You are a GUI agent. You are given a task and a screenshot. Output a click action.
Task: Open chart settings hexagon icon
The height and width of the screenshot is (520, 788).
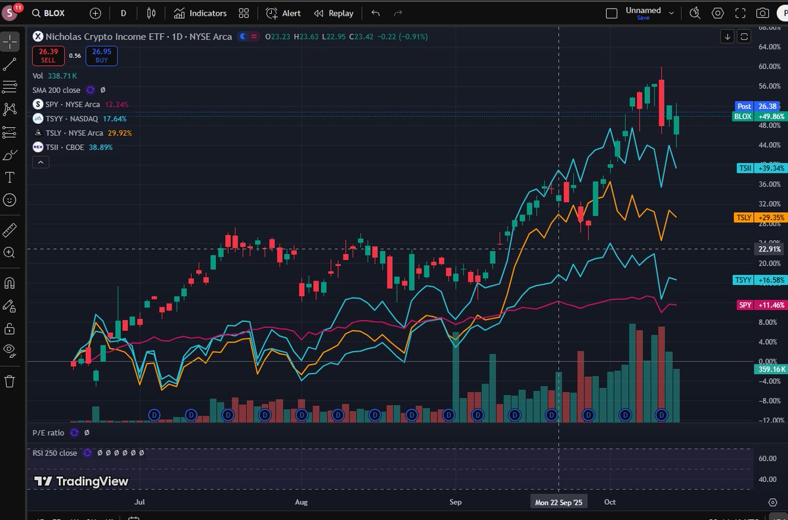pos(718,13)
